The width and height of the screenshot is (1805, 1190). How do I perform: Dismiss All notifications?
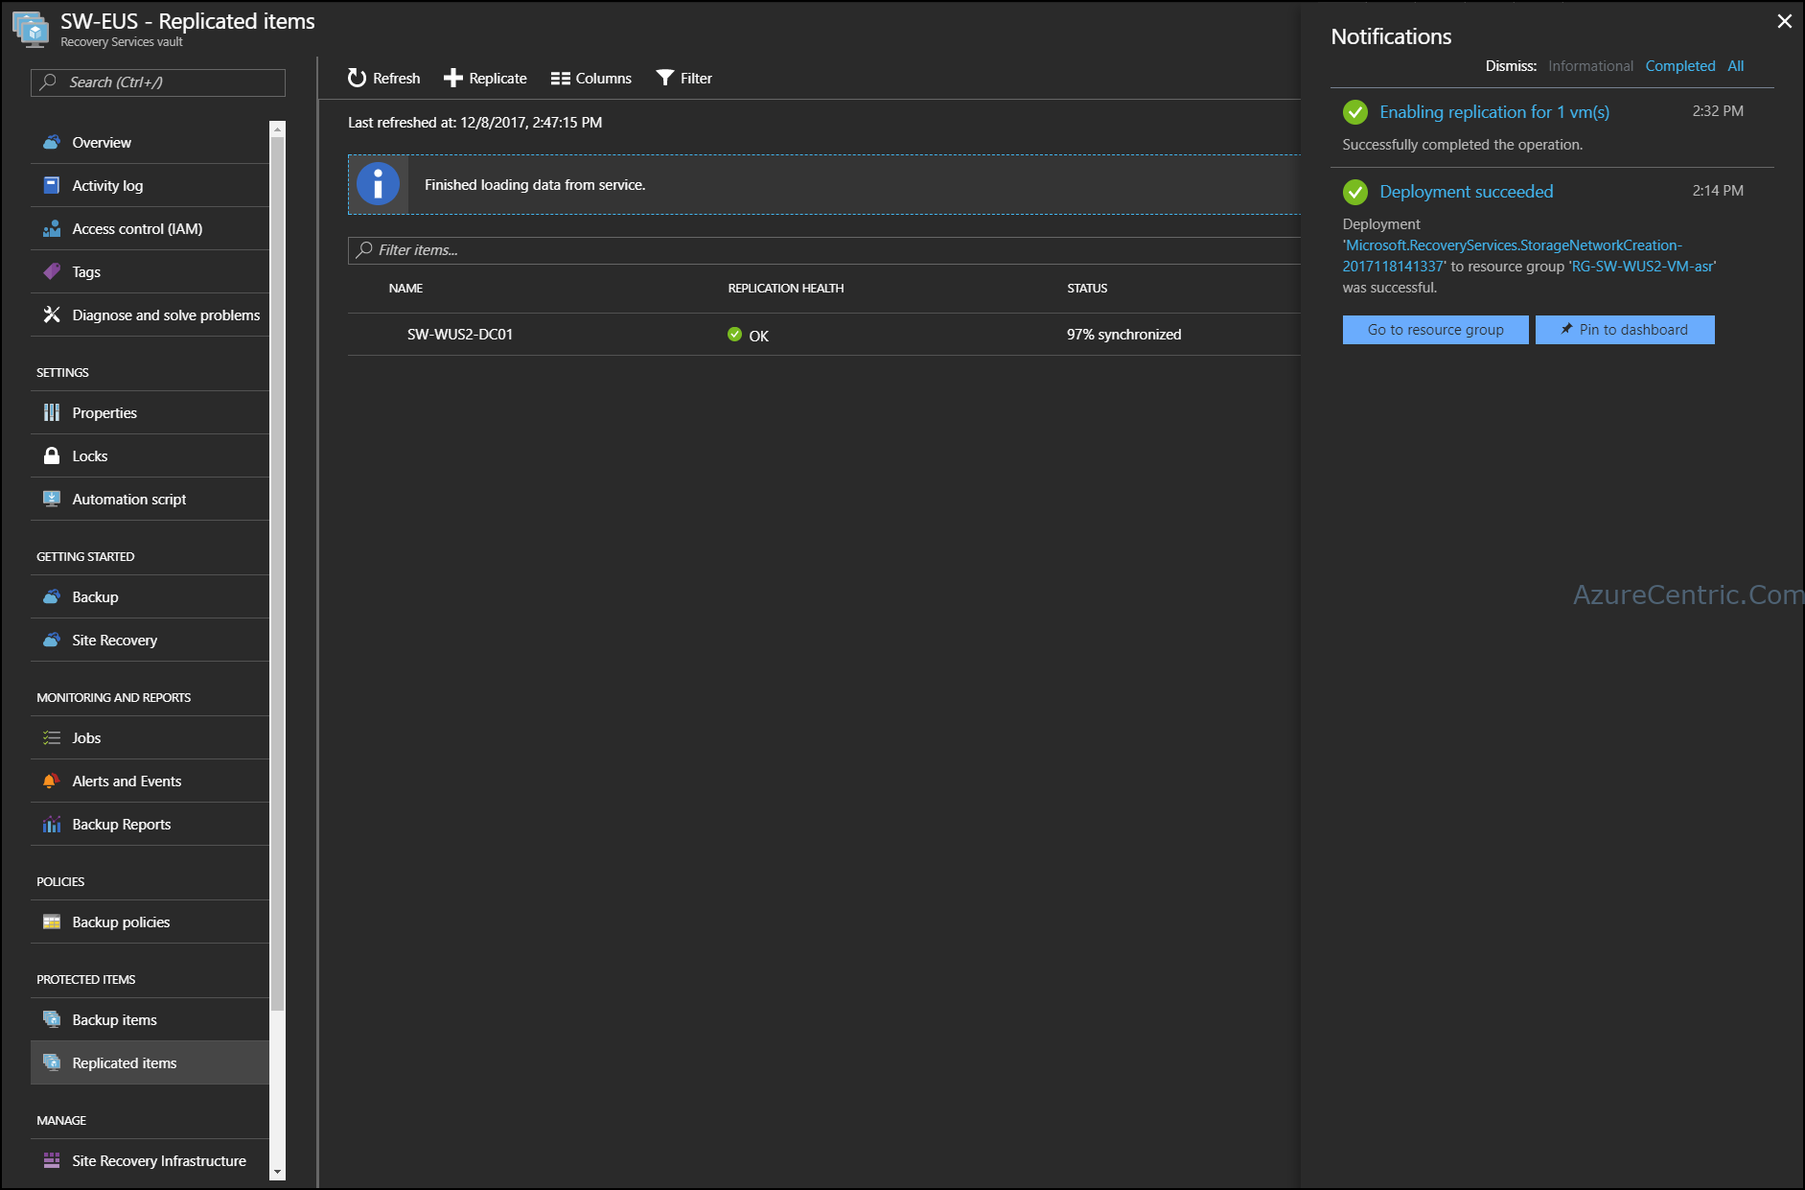pos(1735,66)
